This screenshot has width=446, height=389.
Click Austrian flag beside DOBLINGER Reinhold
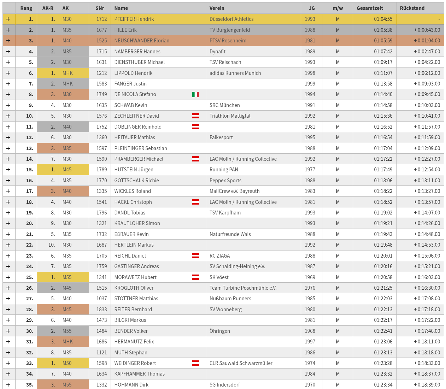click(x=196, y=126)
